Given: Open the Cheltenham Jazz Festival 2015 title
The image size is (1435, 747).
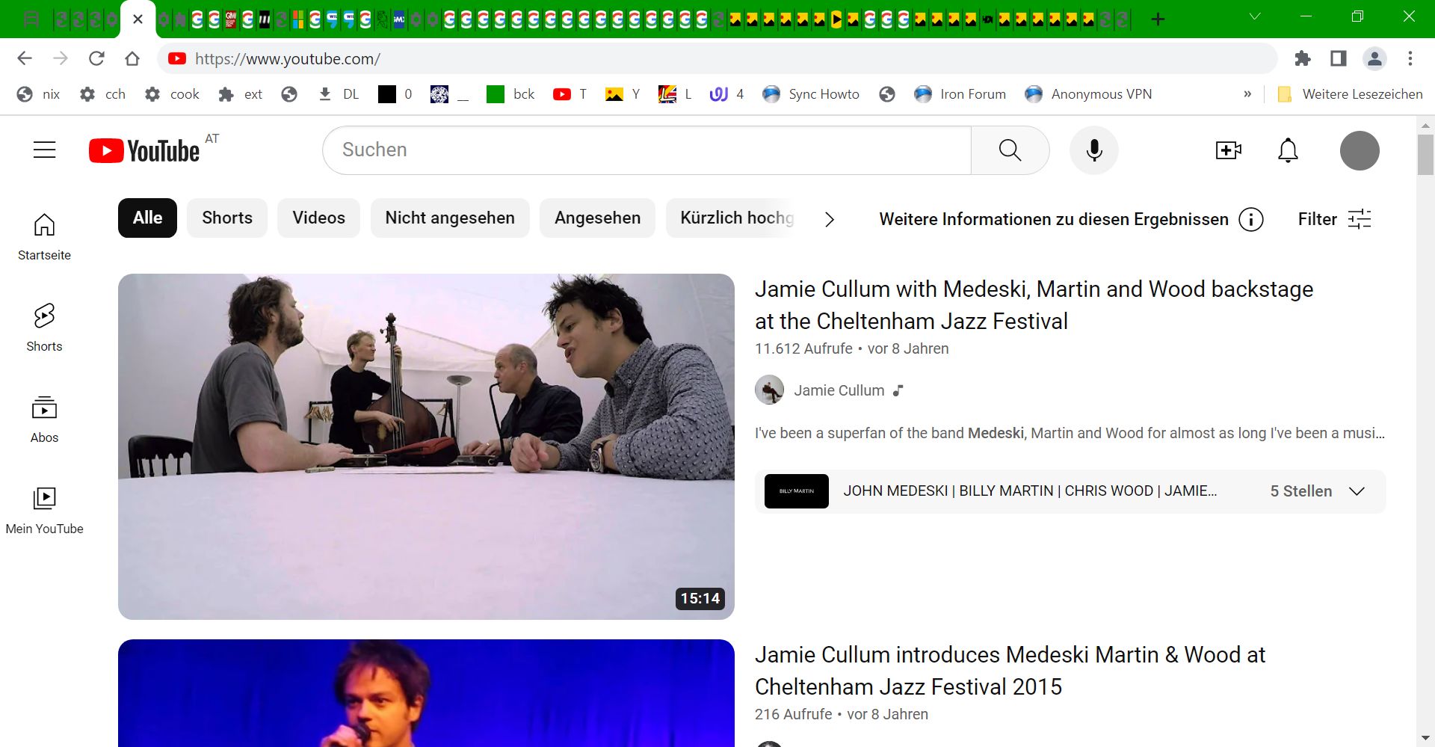Looking at the screenshot, I should (1010, 671).
